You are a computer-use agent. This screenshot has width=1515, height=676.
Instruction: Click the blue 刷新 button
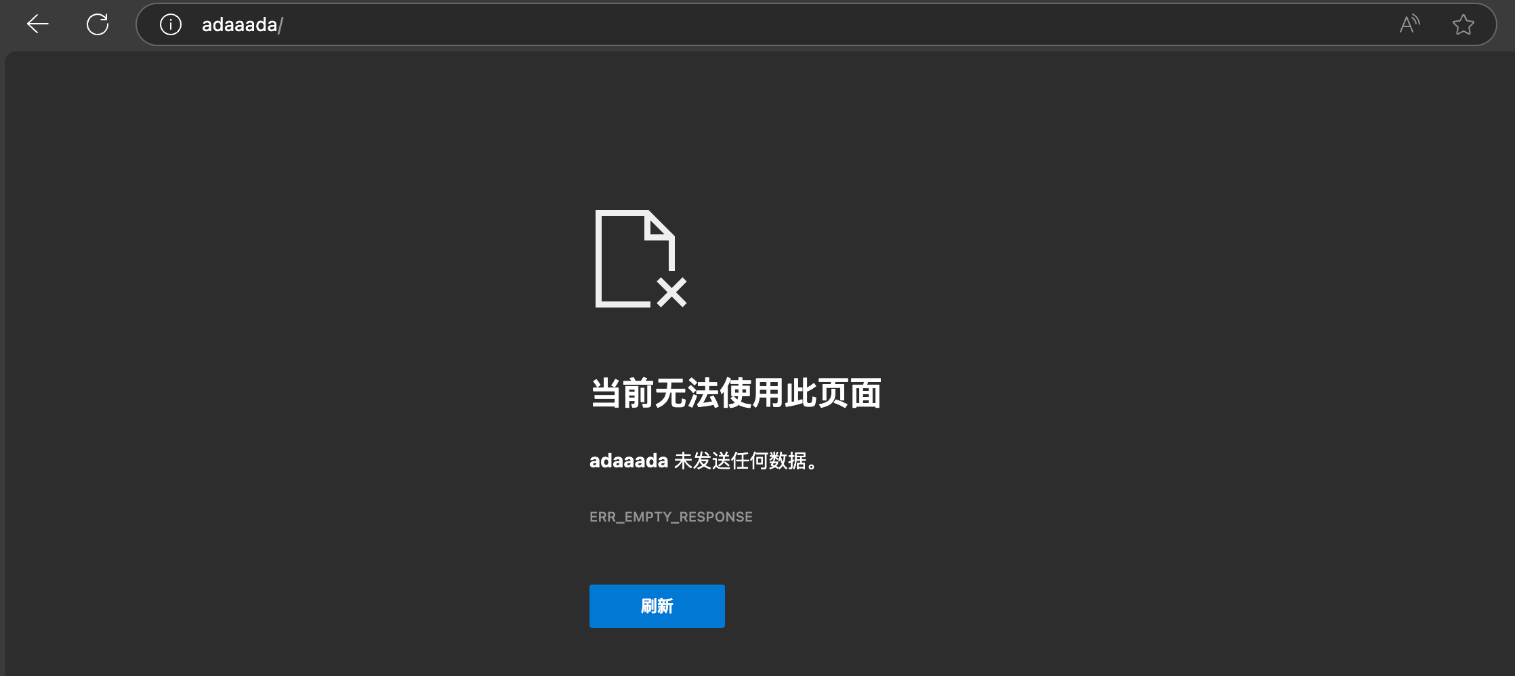pyautogui.click(x=657, y=606)
